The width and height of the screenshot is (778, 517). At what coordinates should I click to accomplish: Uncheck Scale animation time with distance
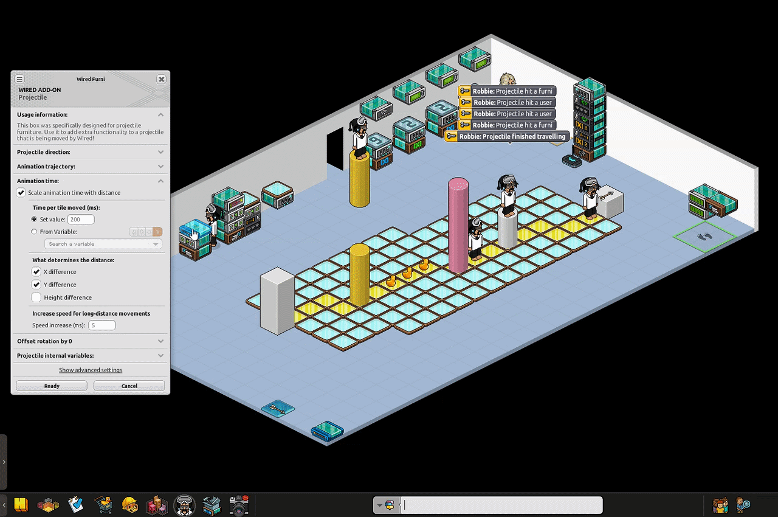click(x=21, y=193)
